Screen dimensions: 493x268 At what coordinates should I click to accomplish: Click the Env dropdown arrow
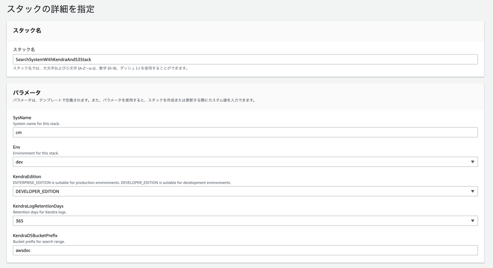[473, 162]
